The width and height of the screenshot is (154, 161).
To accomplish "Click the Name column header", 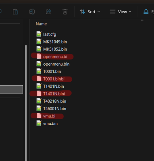I will (x=41, y=24).
